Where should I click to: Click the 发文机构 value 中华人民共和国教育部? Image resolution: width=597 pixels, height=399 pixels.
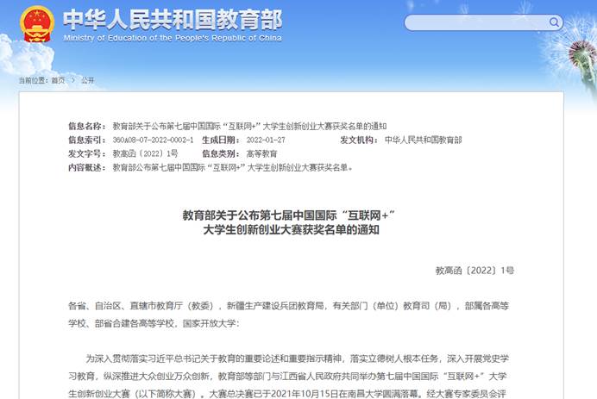(423, 140)
